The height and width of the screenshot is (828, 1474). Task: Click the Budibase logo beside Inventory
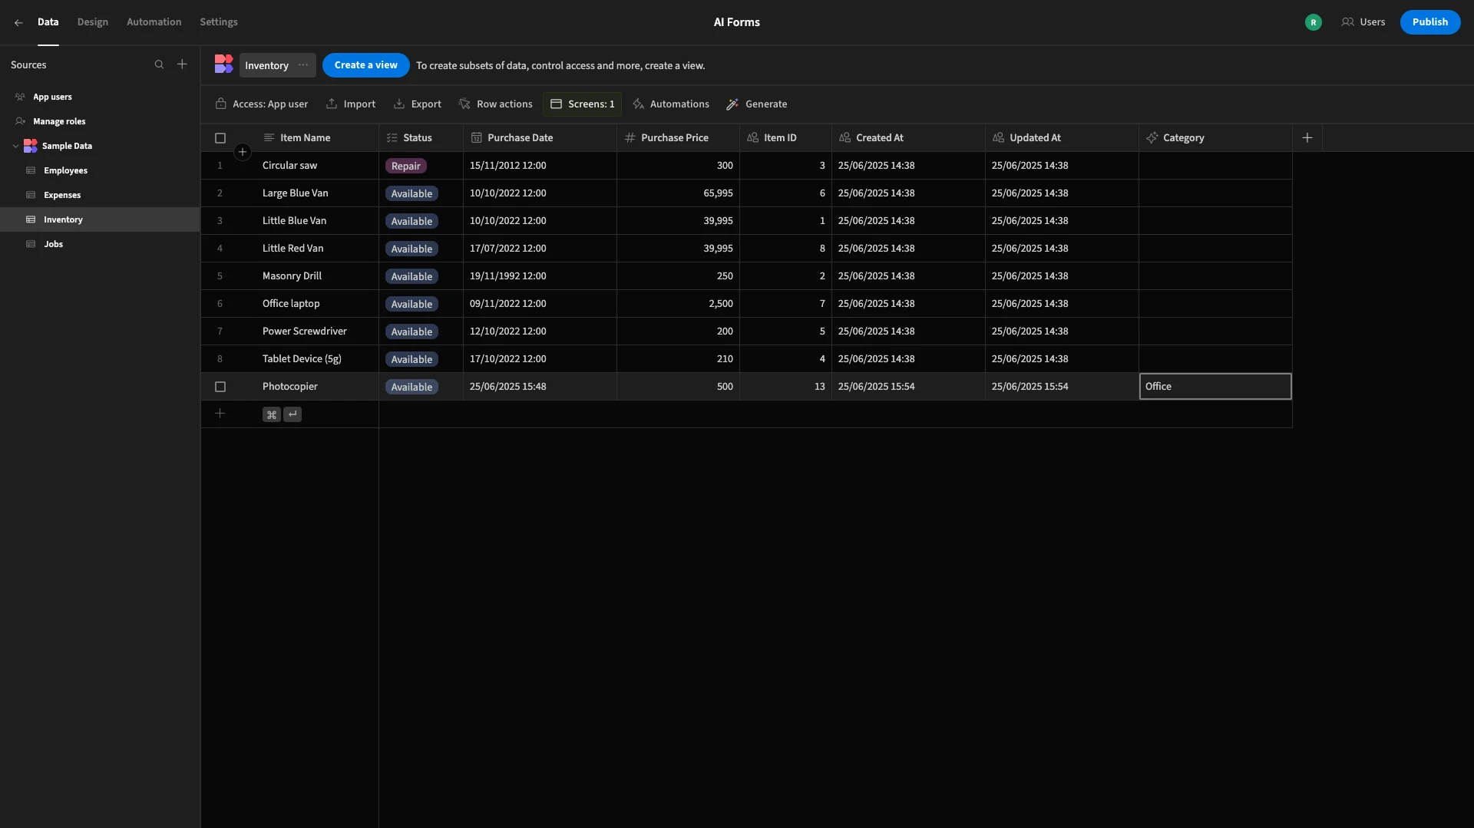pyautogui.click(x=223, y=64)
